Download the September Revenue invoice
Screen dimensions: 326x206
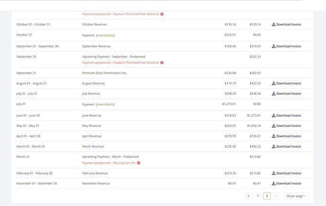click(x=286, y=46)
